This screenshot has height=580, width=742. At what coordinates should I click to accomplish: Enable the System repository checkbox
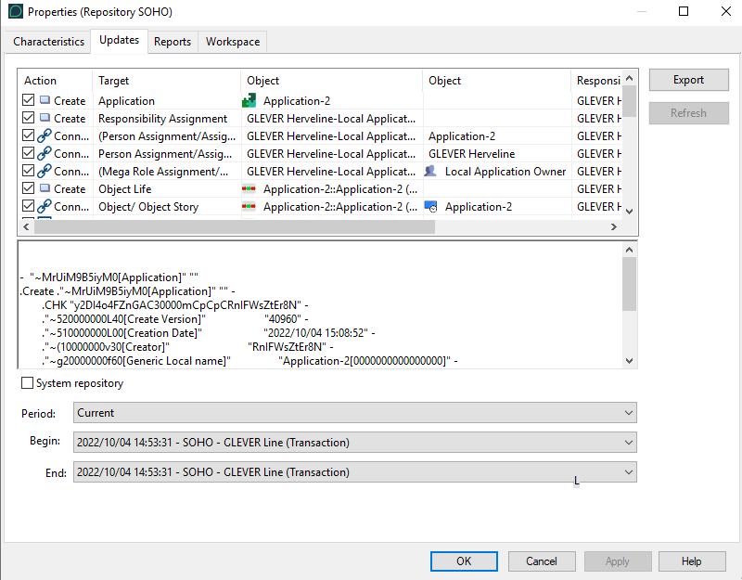click(27, 383)
